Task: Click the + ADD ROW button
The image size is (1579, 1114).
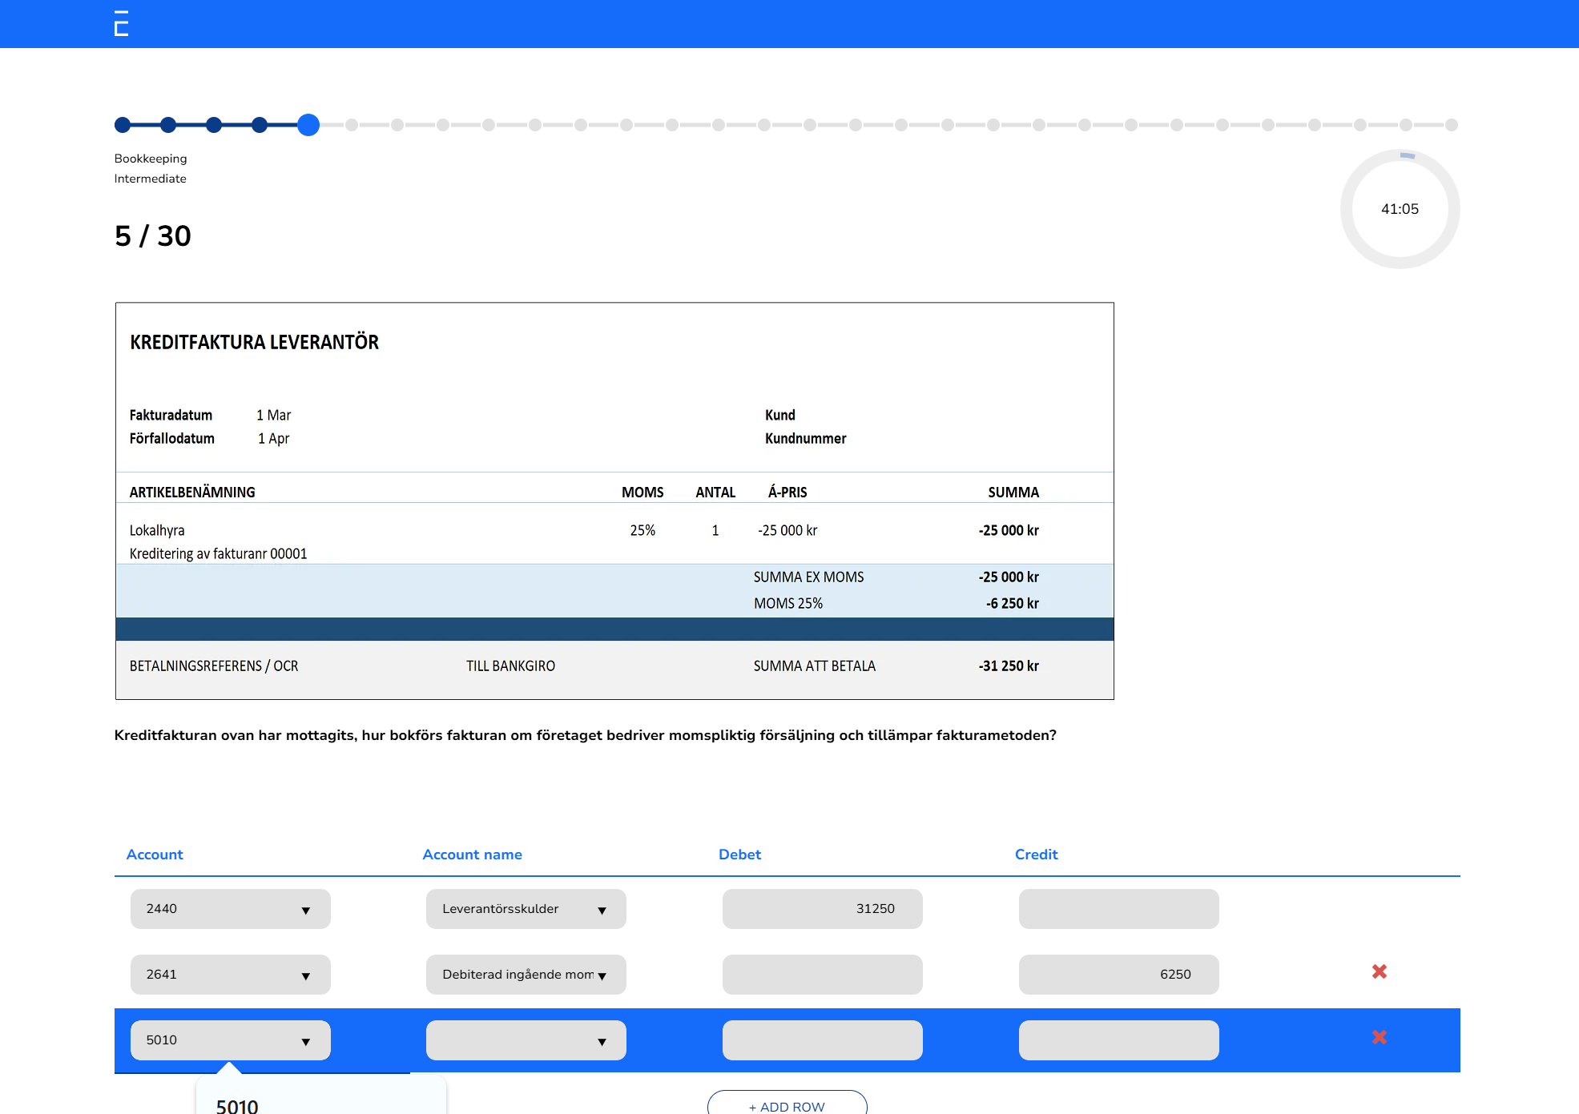Action: (x=787, y=1105)
